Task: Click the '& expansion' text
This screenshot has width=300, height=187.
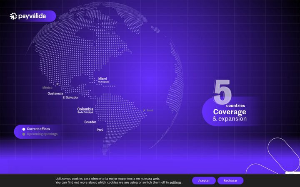Action: tap(230, 119)
